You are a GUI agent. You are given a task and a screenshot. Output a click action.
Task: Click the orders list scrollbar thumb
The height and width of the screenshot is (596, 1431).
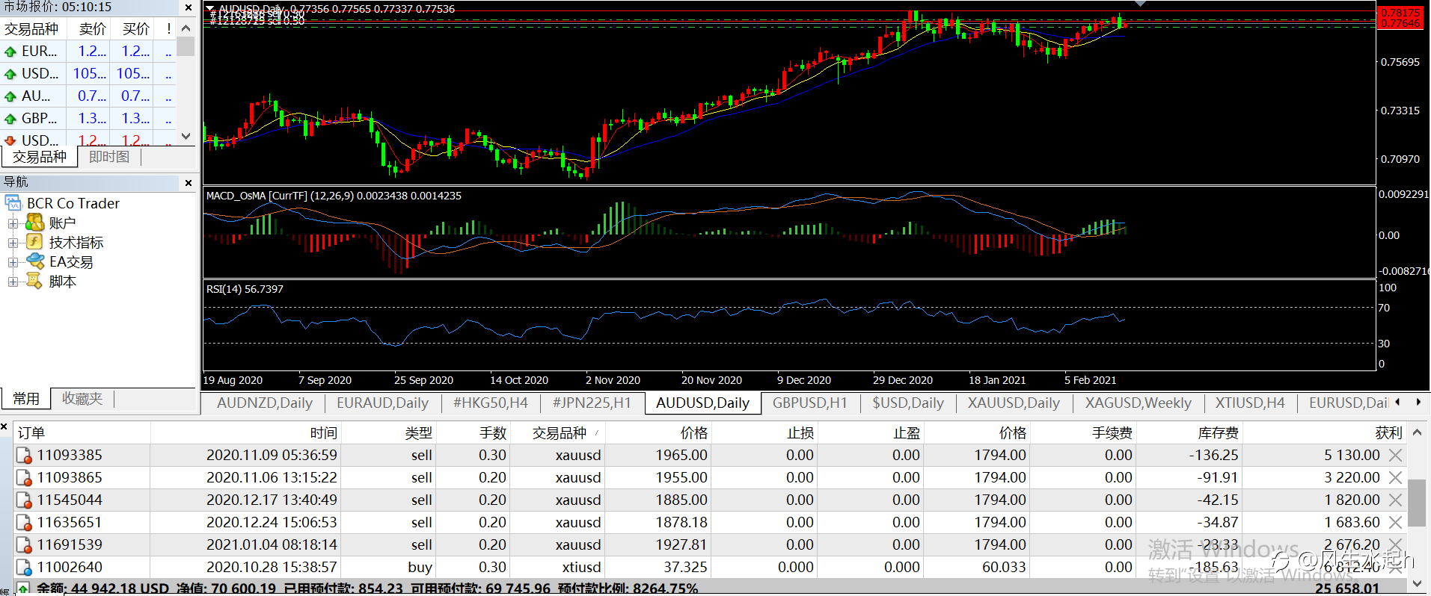[x=1417, y=503]
